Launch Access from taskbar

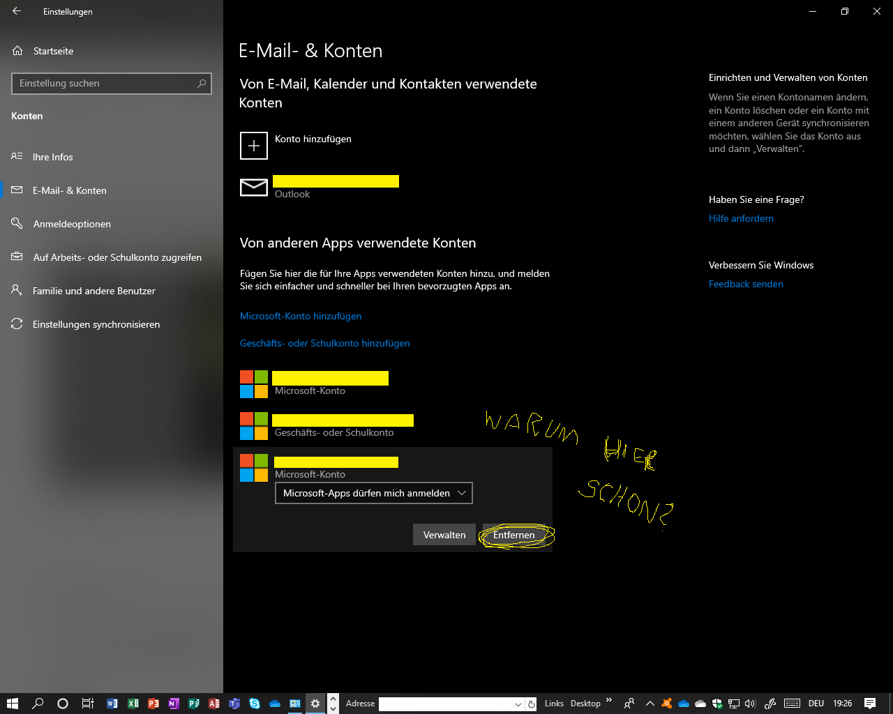coord(214,704)
